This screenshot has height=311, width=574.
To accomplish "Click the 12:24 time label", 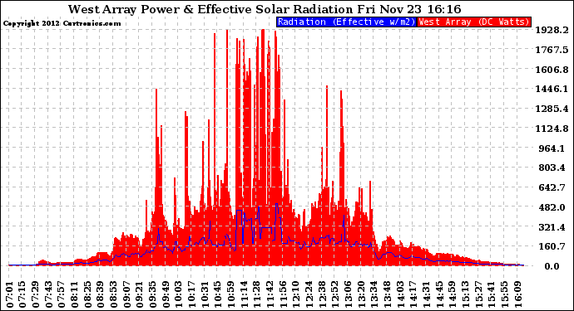I will tap(309, 294).
